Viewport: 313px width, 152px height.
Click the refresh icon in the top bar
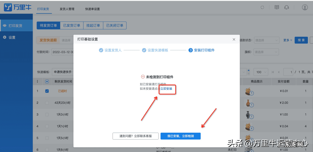(262, 7)
